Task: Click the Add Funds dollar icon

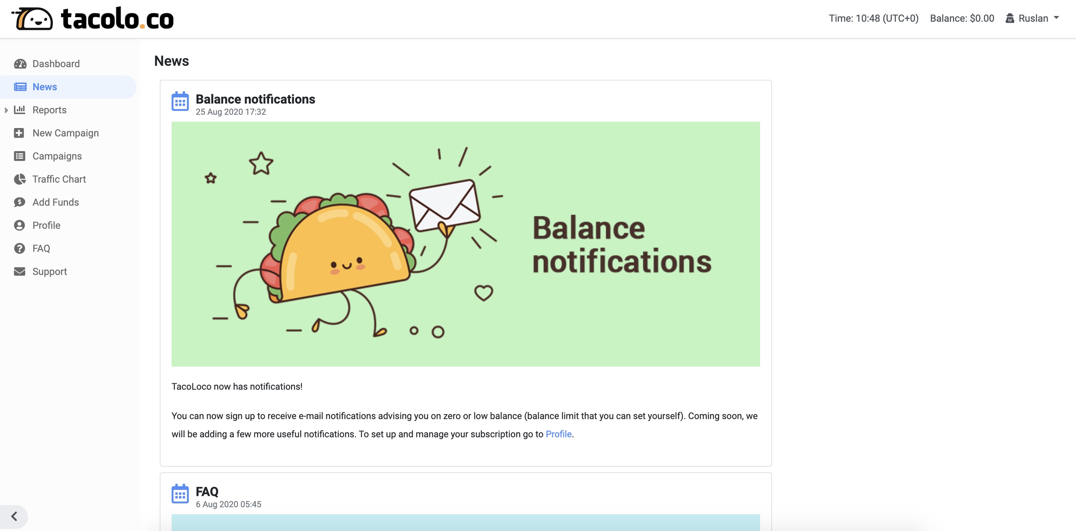Action: (19, 202)
